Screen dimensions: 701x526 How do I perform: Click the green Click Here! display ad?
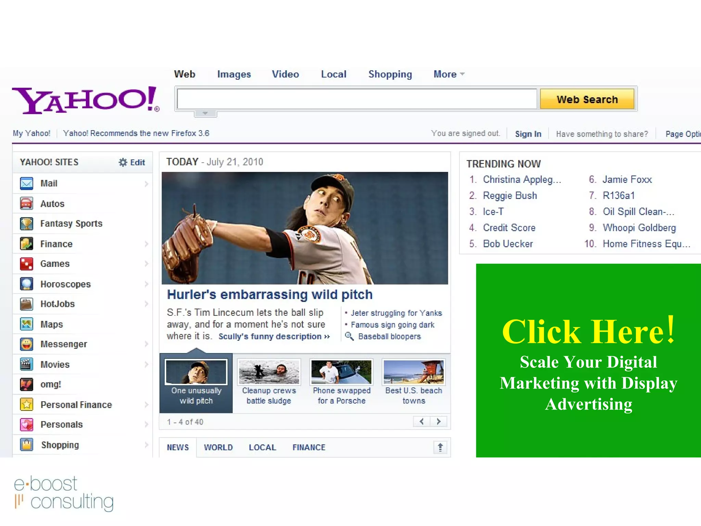588,360
